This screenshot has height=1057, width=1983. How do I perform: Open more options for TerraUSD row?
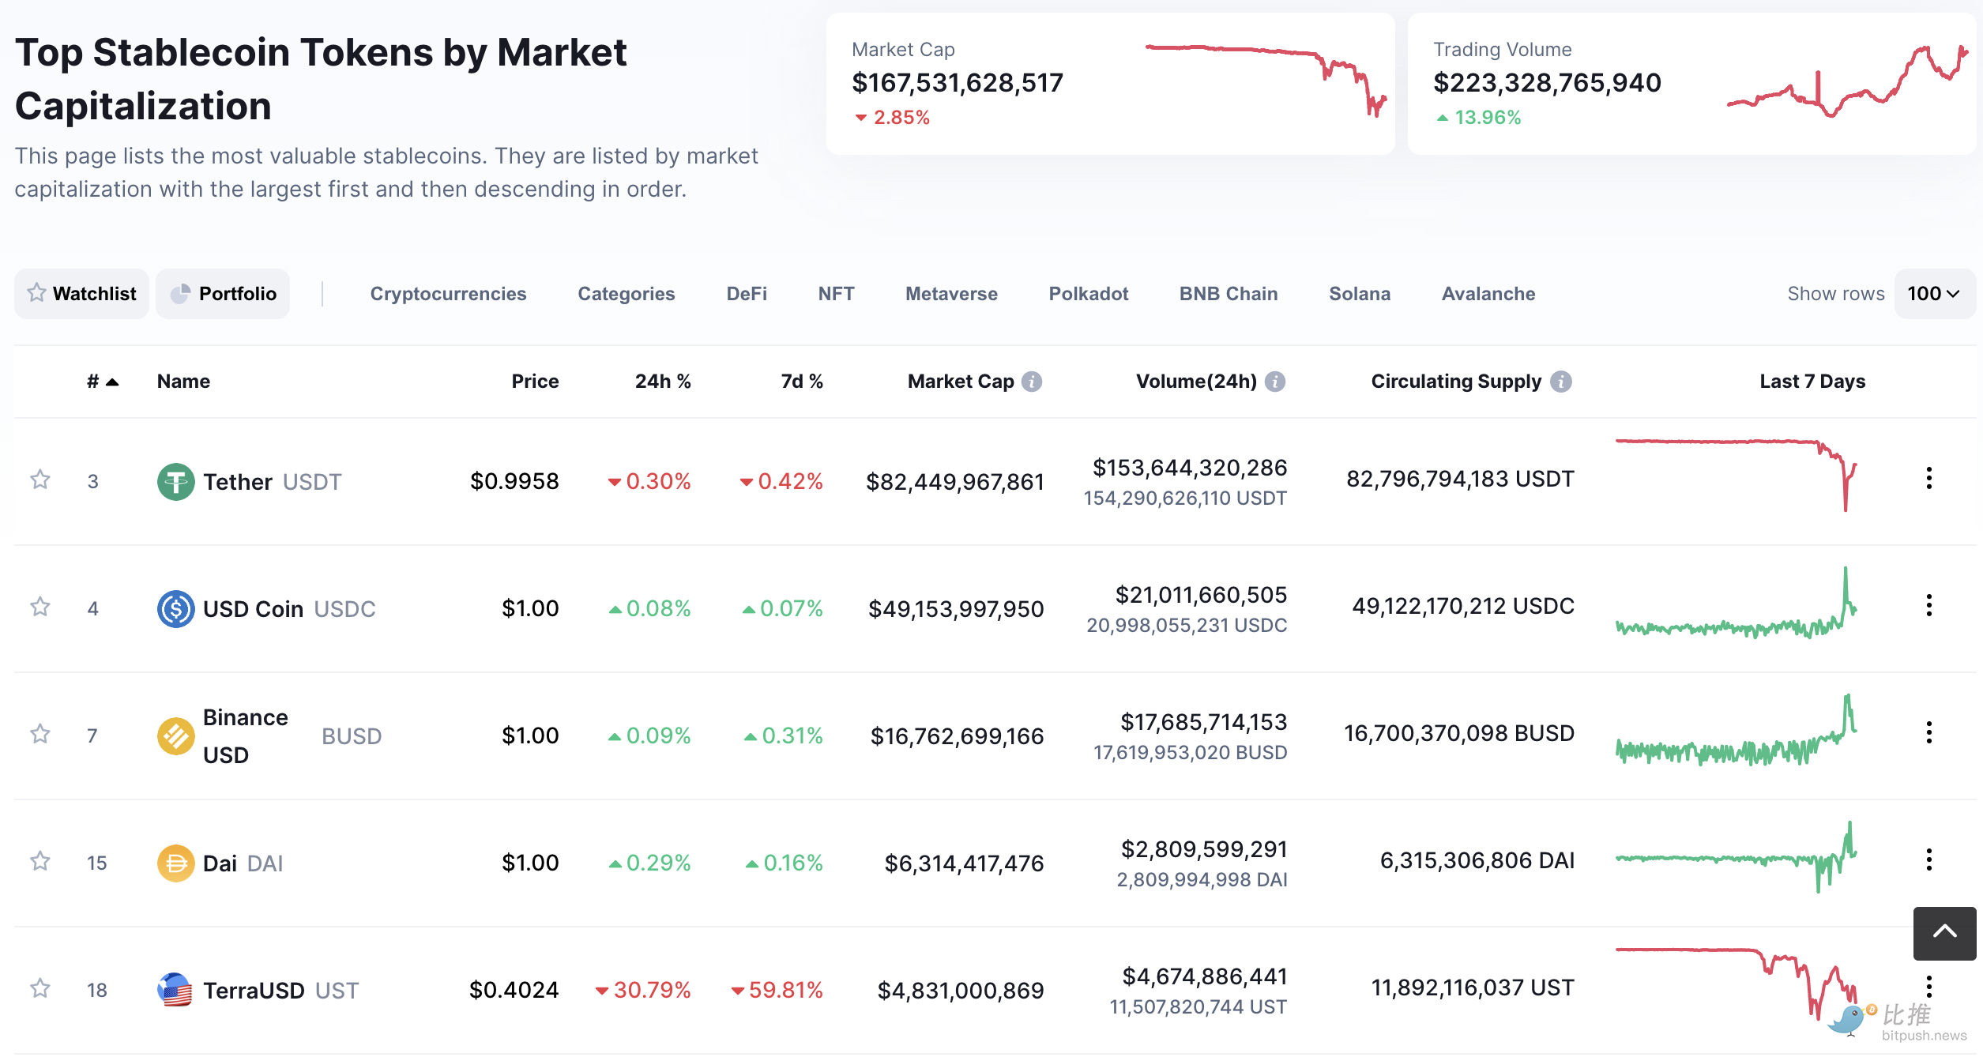1928,987
